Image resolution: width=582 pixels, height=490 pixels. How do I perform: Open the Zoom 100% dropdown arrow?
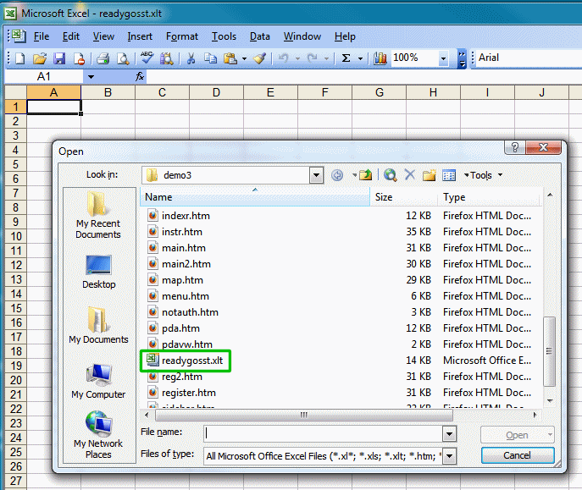click(x=443, y=58)
